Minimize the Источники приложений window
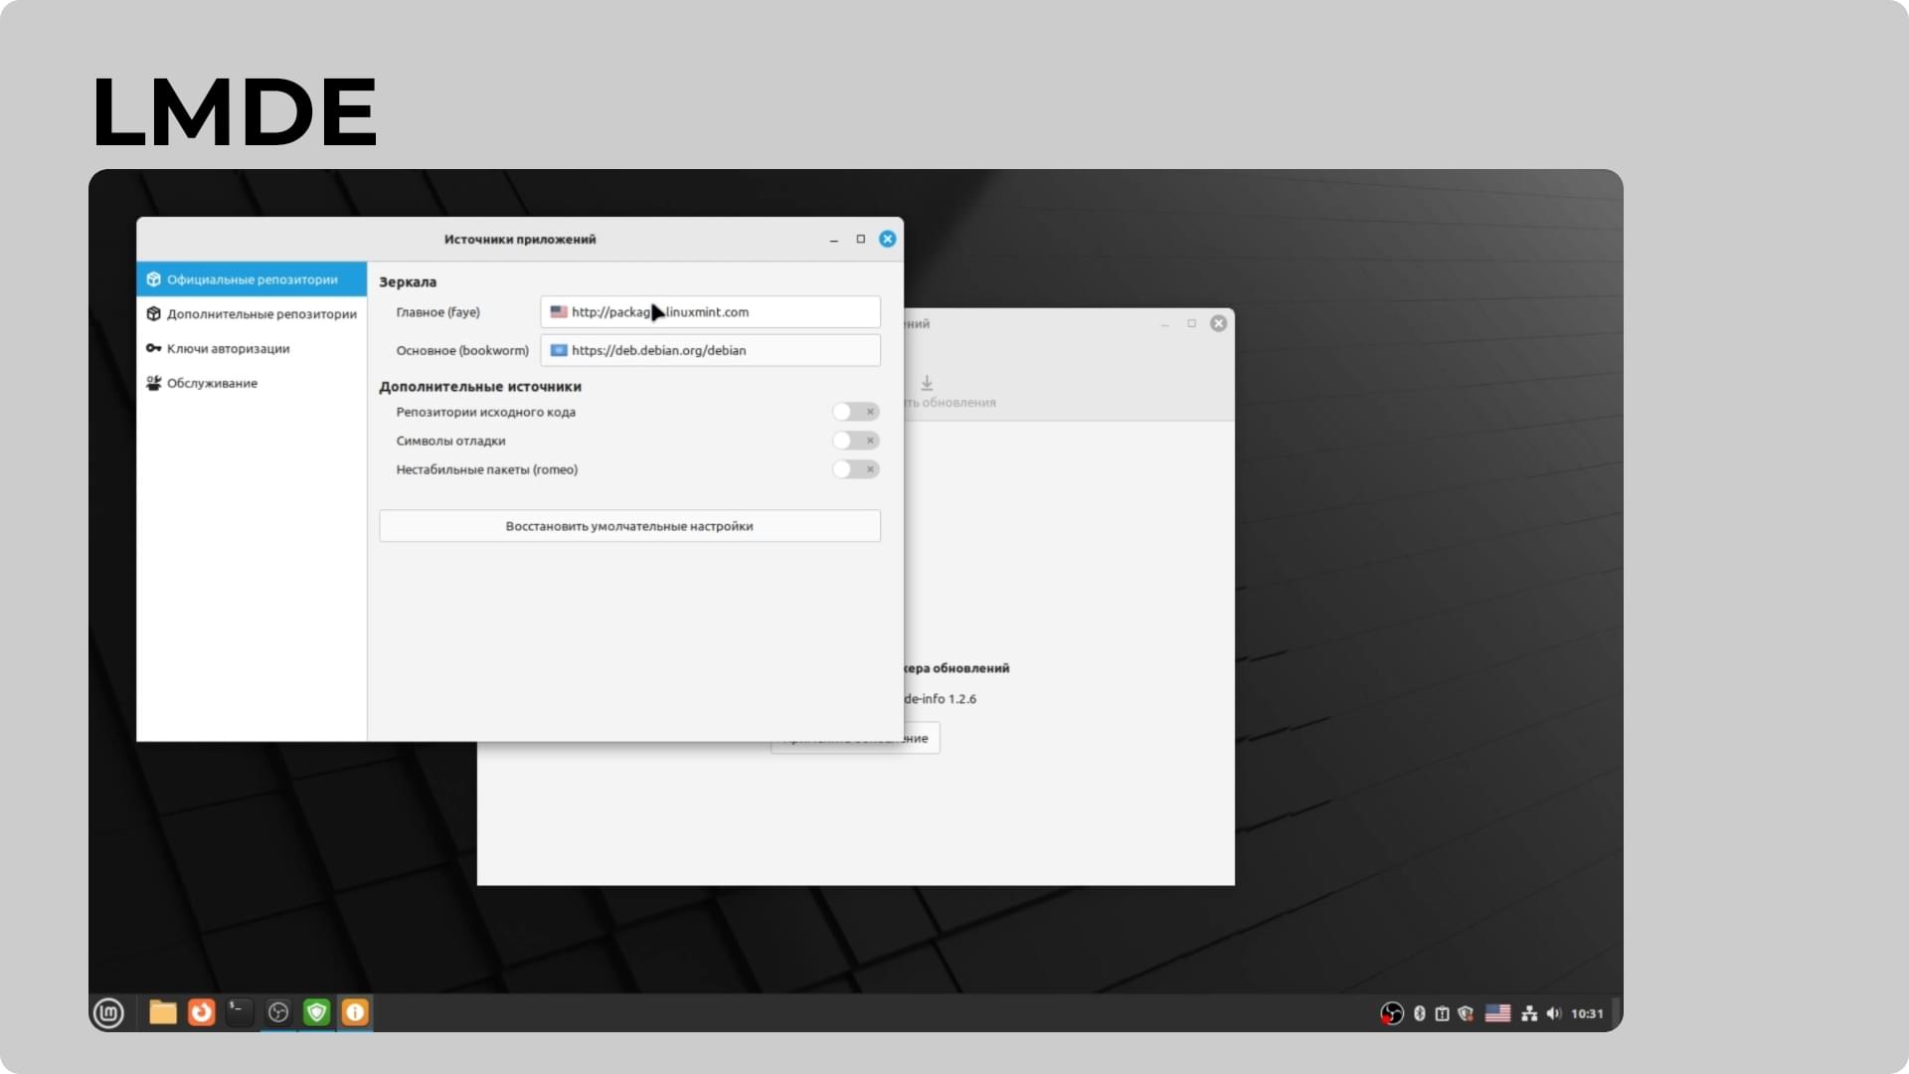Screen dimensions: 1909x1074 [834, 240]
